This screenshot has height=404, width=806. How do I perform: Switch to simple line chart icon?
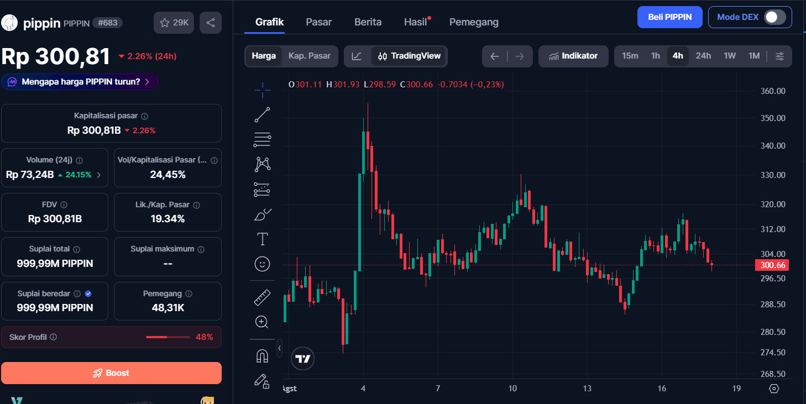tap(357, 56)
